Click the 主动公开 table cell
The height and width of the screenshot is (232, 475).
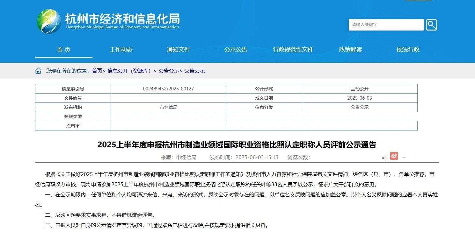360,89
